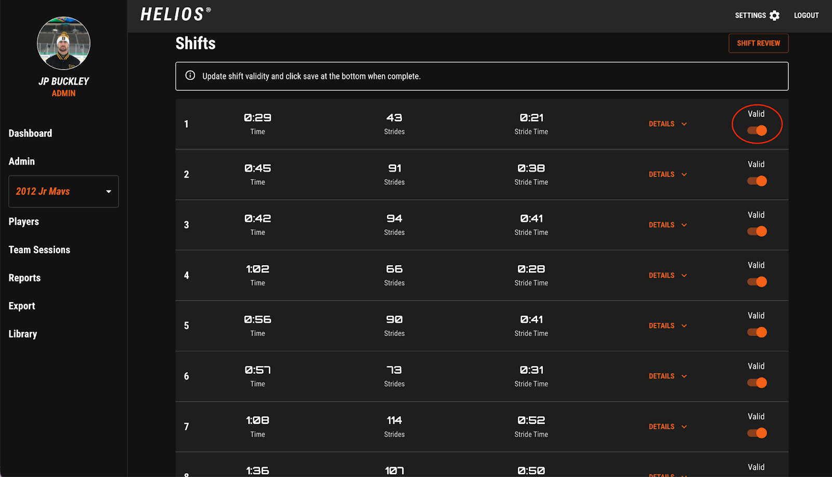Viewport: 832px width, 477px height.
Task: Expand Details for shift 2
Action: click(668, 174)
